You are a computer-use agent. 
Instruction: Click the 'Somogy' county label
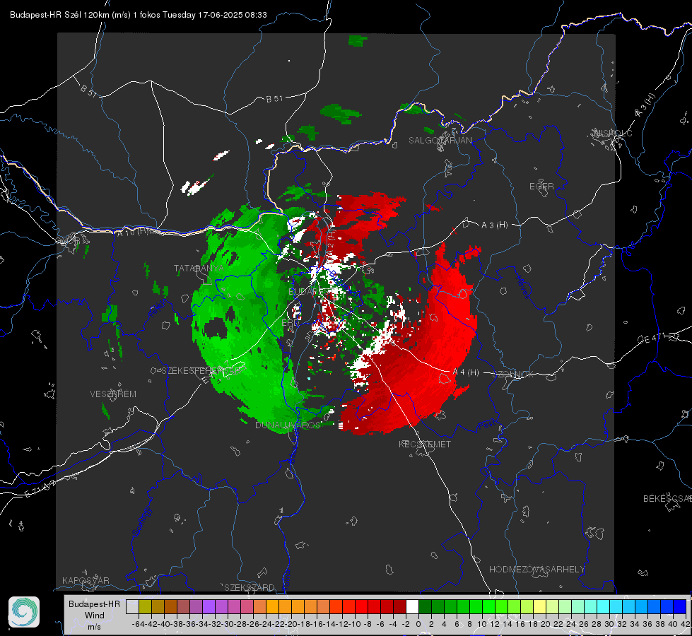pos(142,522)
